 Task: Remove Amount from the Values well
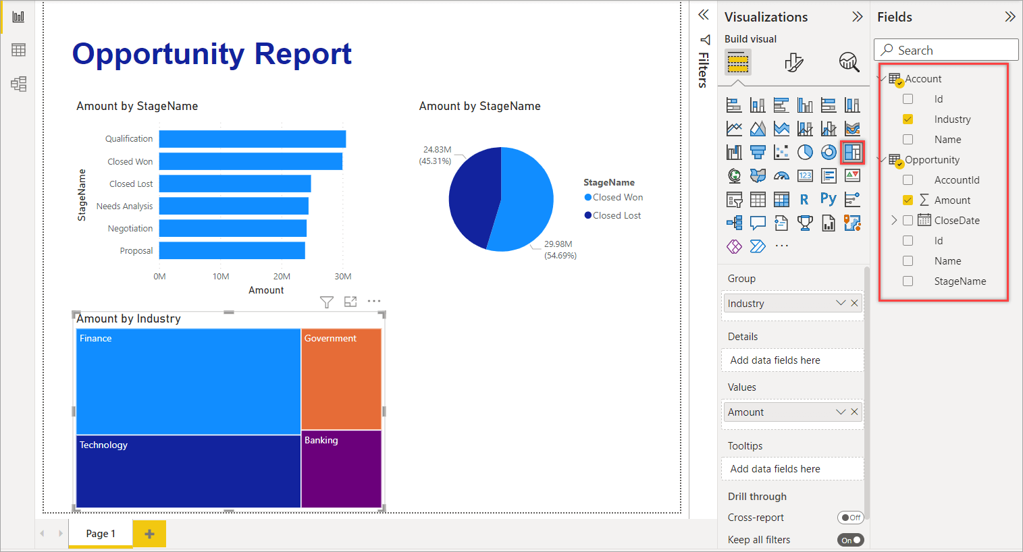pyautogui.click(x=855, y=412)
